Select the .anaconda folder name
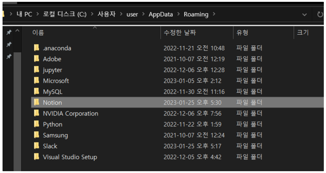The height and width of the screenshot is (173, 326). click(57, 48)
